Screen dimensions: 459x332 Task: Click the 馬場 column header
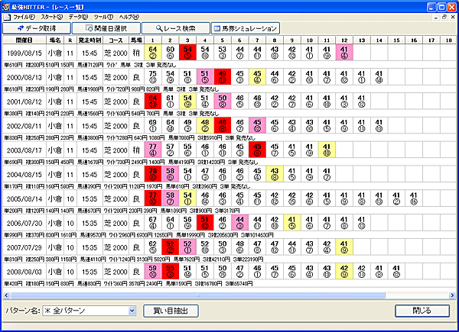[136, 40]
